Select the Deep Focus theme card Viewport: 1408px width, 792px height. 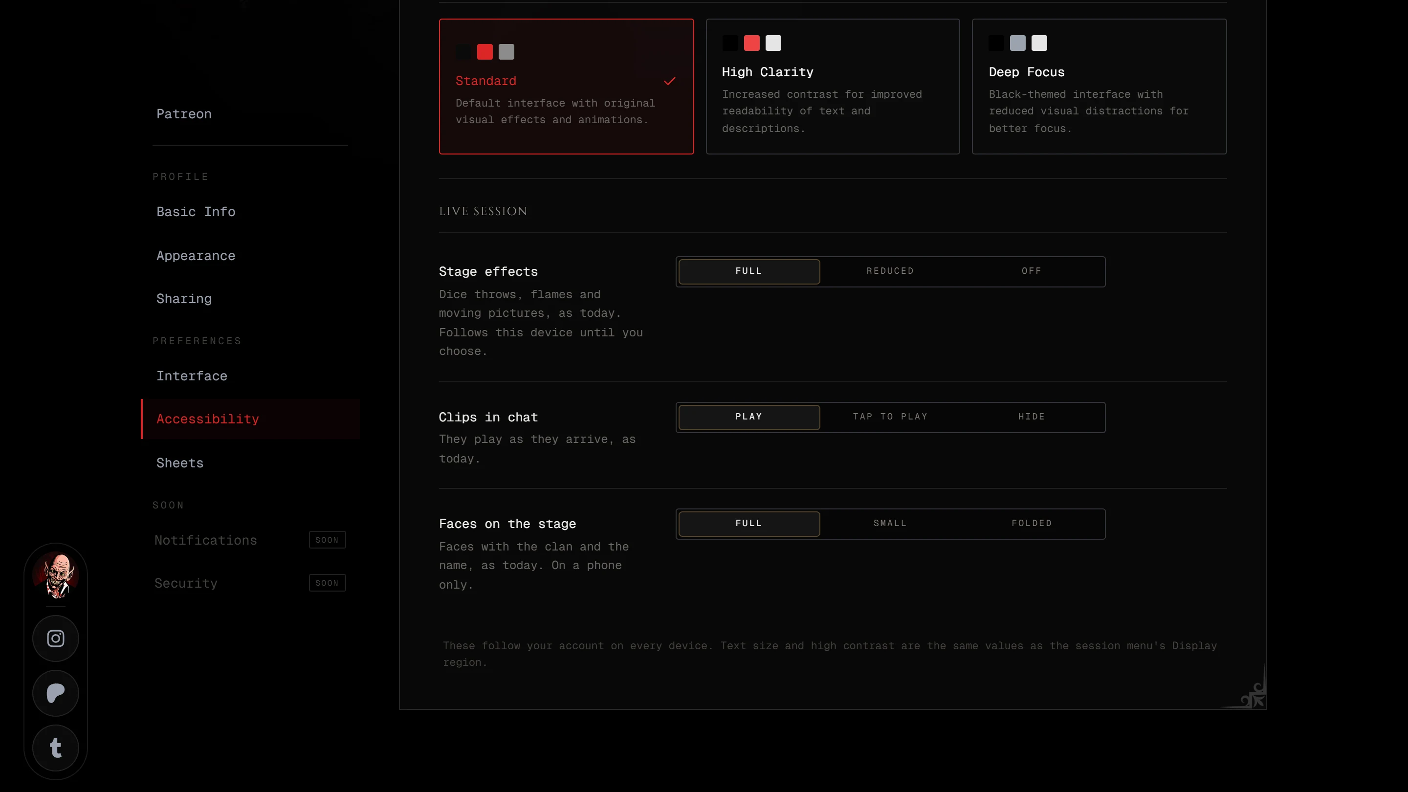click(1099, 87)
